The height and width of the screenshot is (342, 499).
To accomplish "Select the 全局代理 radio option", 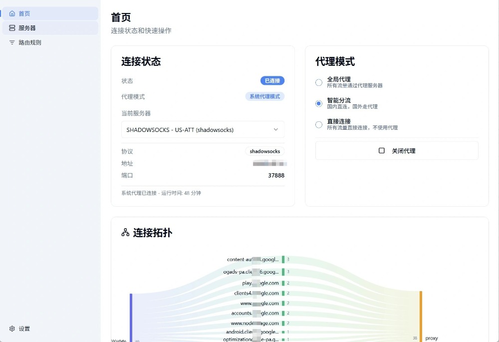I will (319, 82).
